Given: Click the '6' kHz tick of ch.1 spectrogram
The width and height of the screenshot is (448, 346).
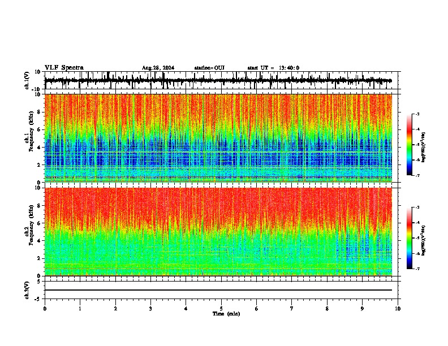Looking at the screenshot, I should pyautogui.click(x=39, y=129).
